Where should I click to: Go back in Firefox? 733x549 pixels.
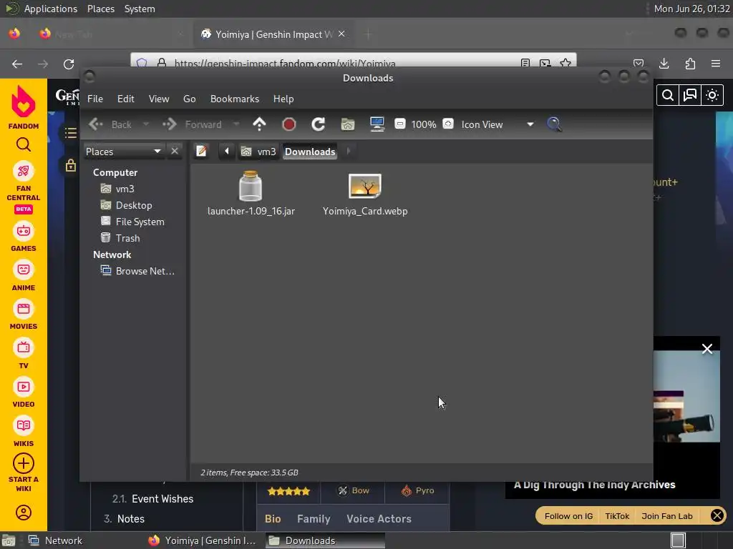click(x=17, y=64)
